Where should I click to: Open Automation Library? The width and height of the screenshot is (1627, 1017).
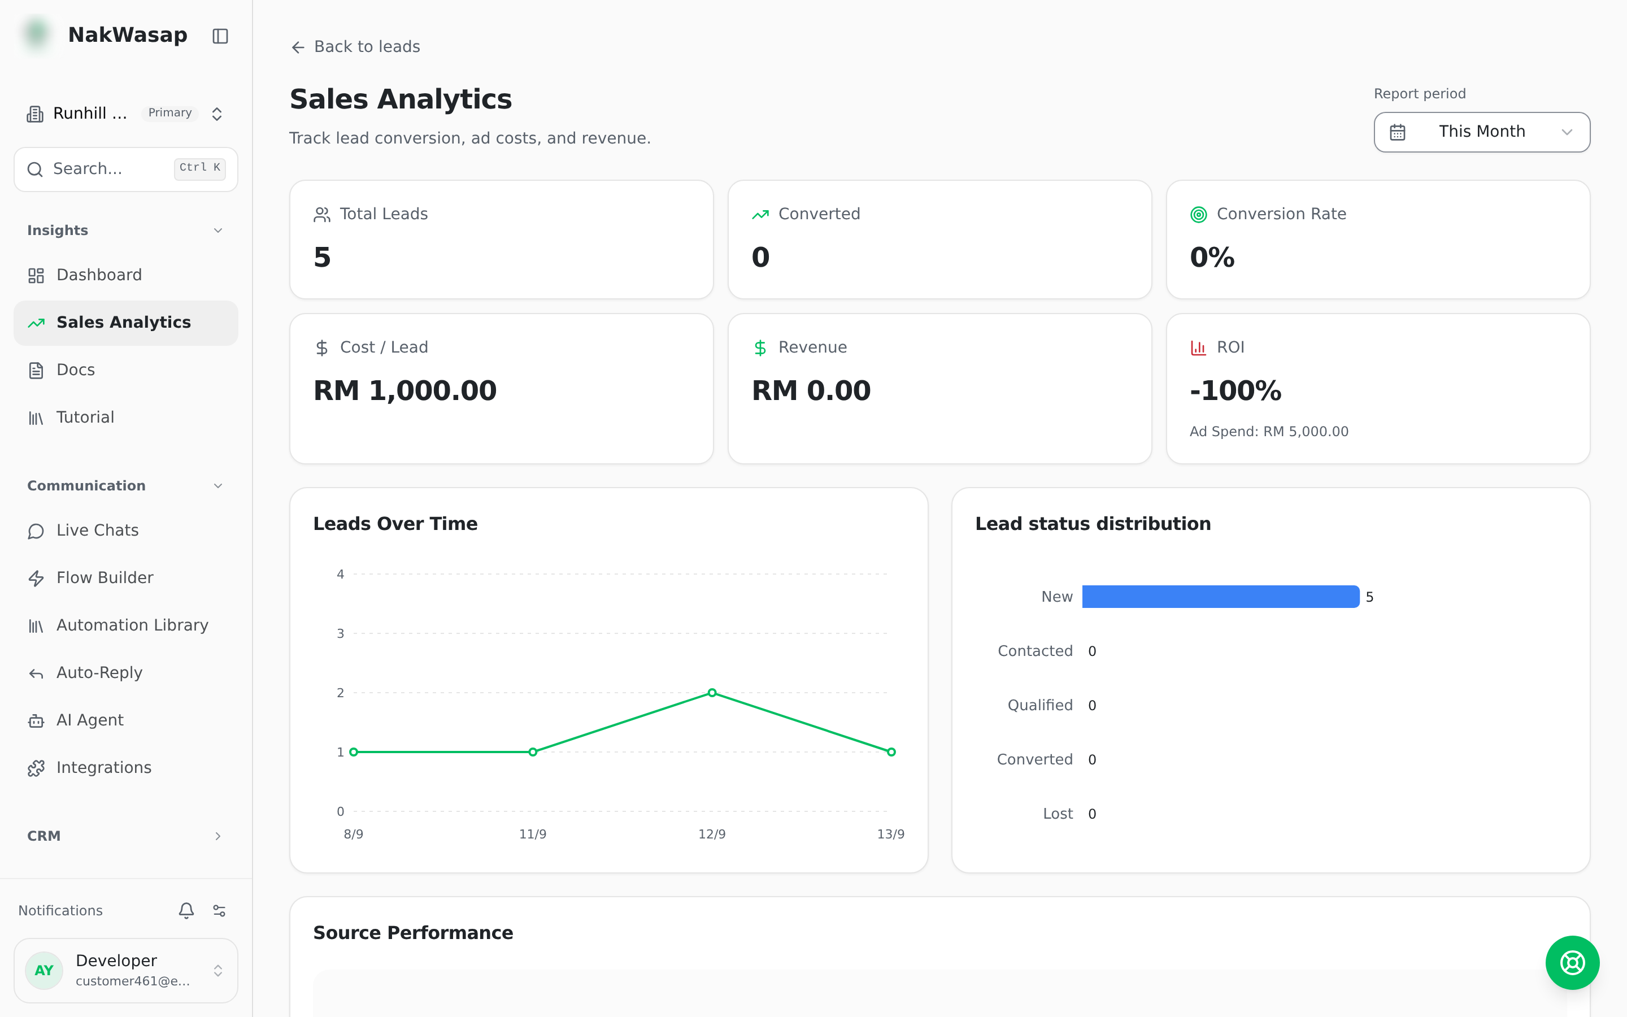pyautogui.click(x=126, y=625)
